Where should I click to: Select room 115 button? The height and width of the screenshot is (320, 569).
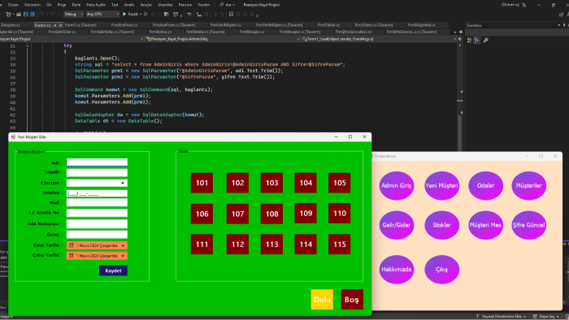(339, 244)
